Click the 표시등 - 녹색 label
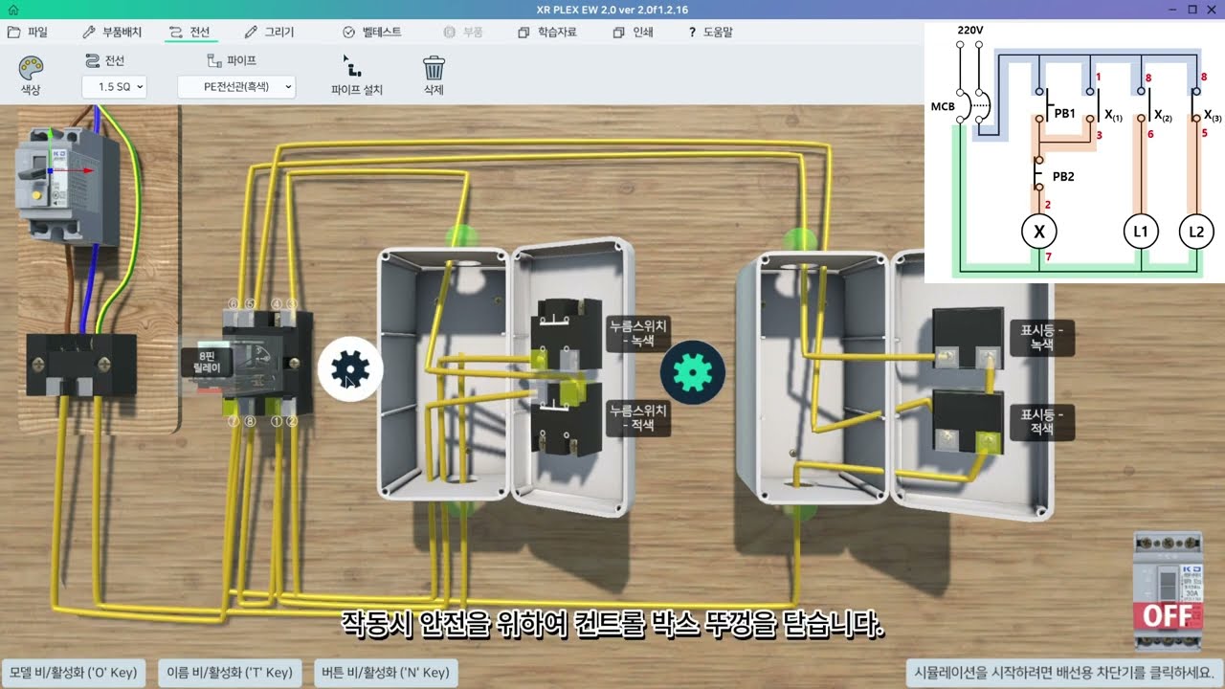This screenshot has height=689, width=1225. [x=1041, y=338]
